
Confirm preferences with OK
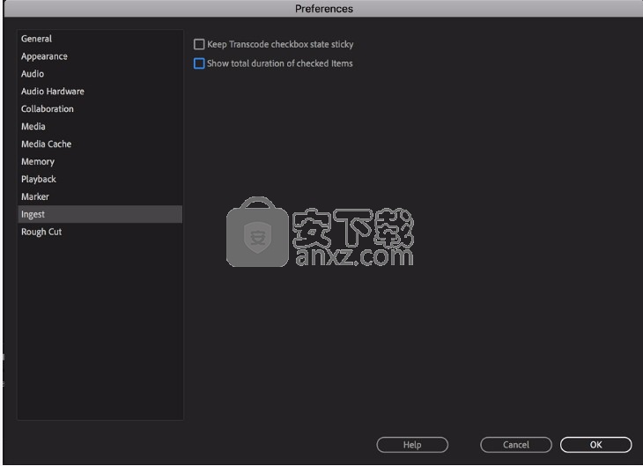point(595,445)
